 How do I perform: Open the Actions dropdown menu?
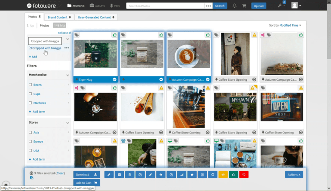tap(294, 175)
